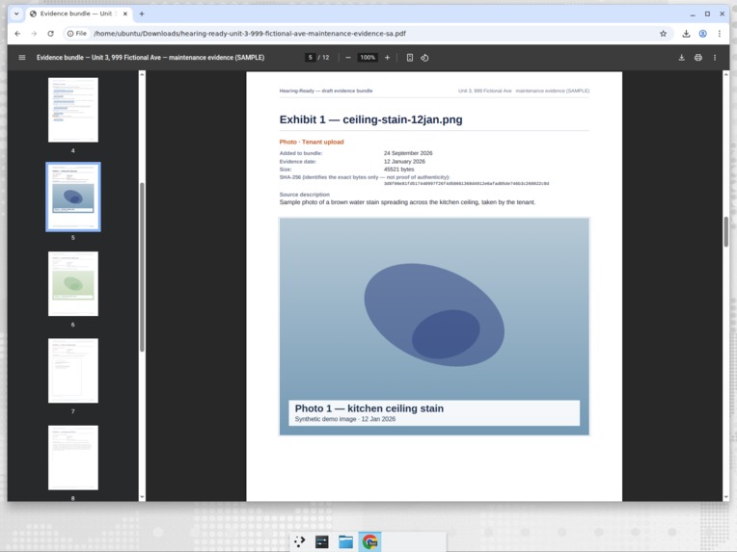Viewport: 737px width, 552px height.
Task: Click the 100% zoom level field
Action: tap(368, 57)
